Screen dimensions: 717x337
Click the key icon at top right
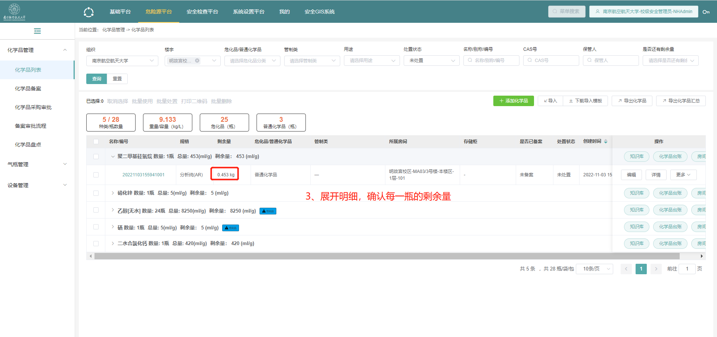click(706, 12)
